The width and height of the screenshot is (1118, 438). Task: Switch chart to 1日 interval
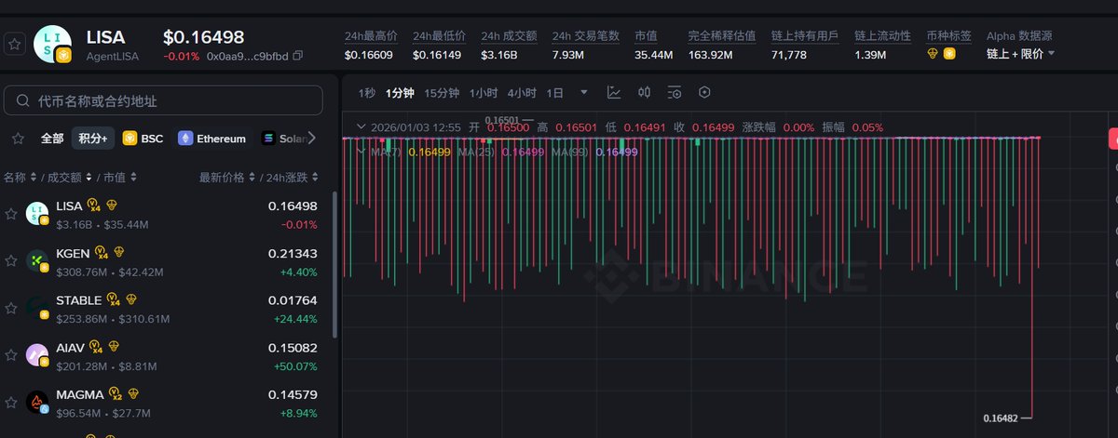[555, 92]
